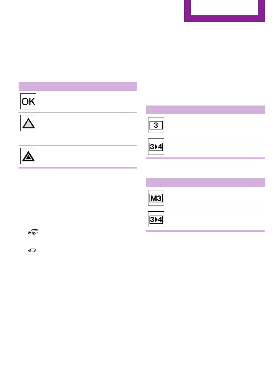This screenshot has height=389, width=274.
Task: Click the blank cell beside the M3 icon
Action: tap(214, 198)
